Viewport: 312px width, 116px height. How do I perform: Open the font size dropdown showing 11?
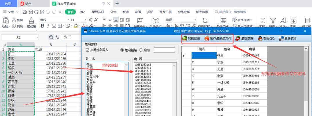[x=86, y=20]
